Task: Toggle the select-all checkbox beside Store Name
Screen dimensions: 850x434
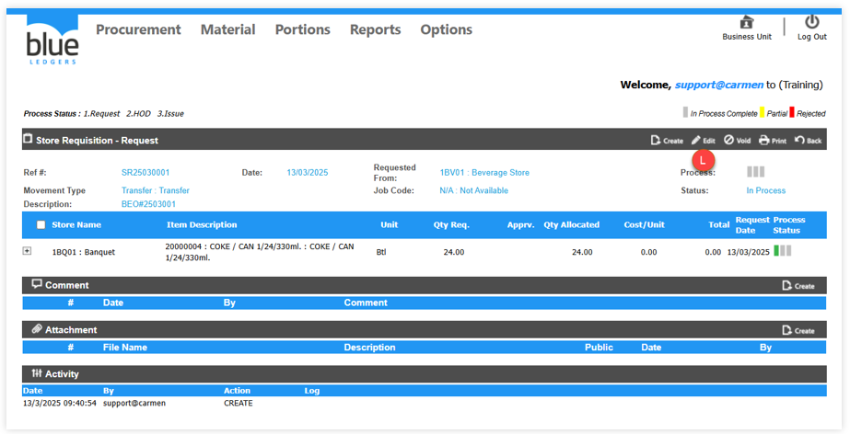Action: (x=41, y=225)
